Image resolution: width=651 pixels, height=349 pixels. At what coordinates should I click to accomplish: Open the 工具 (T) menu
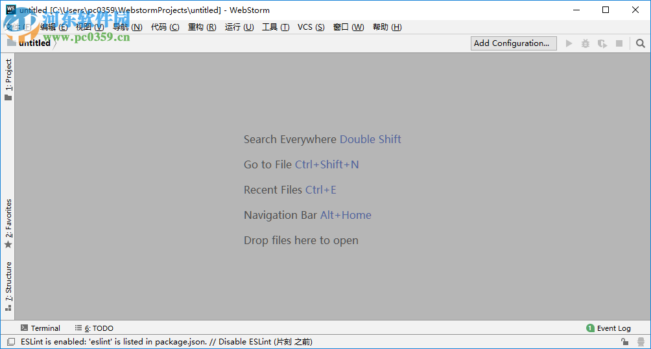[276, 27]
